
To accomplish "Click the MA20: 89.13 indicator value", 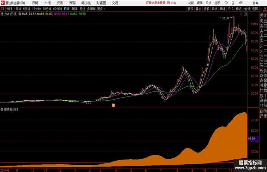I will click(x=61, y=14).
